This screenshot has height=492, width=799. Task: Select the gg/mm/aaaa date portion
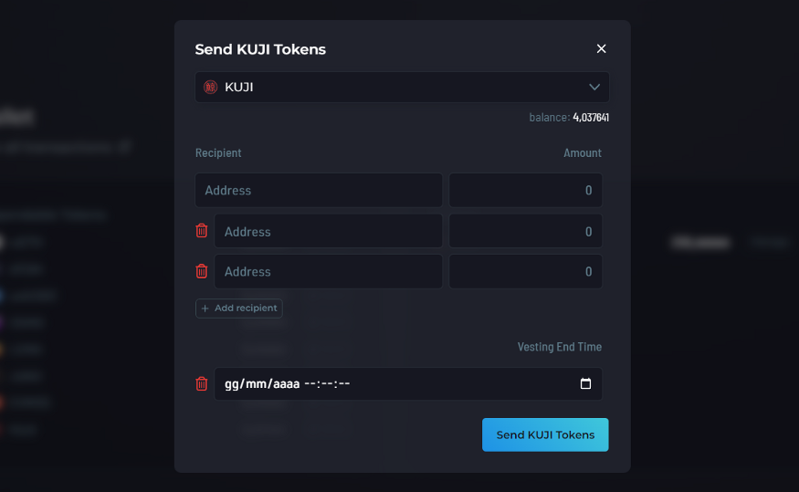point(262,383)
